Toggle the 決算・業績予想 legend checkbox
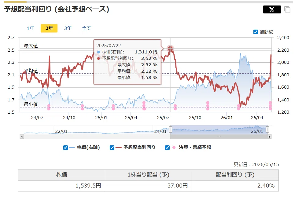This screenshot has height=204, width=302. click(x=168, y=148)
